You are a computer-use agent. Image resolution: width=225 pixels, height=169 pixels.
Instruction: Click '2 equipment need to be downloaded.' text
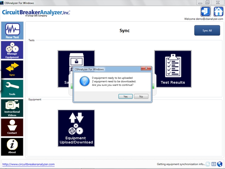pos(114,81)
